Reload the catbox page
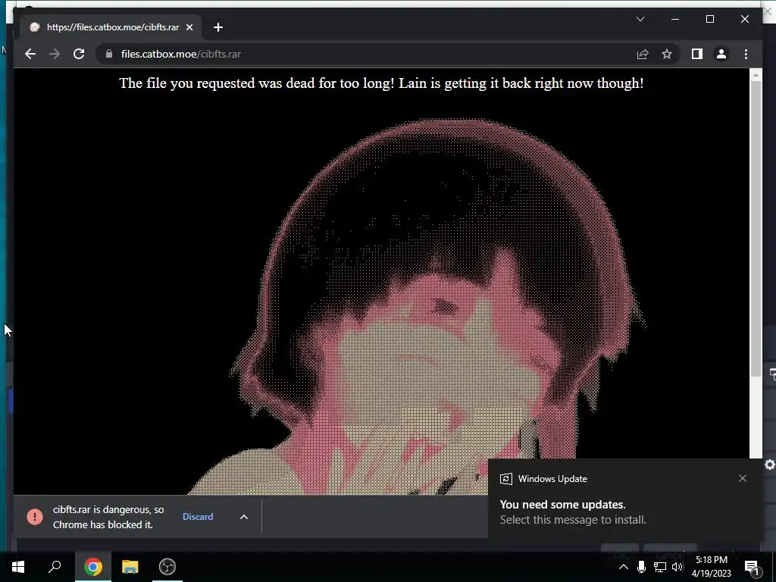Image resolution: width=776 pixels, height=582 pixels. pos(79,54)
